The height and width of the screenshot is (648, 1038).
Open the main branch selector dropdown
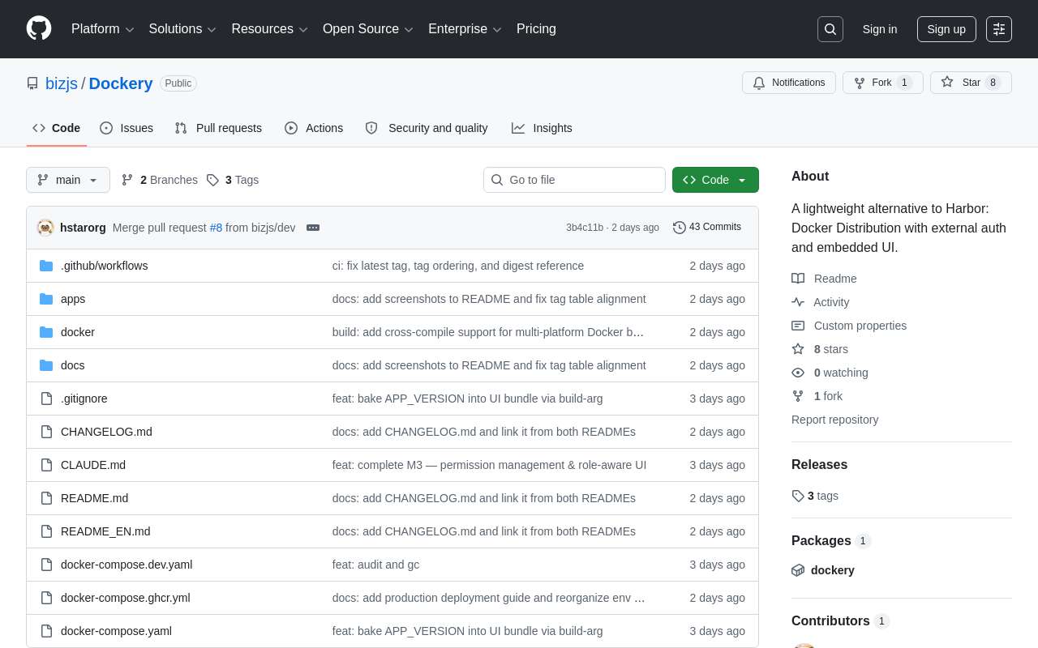click(x=68, y=180)
